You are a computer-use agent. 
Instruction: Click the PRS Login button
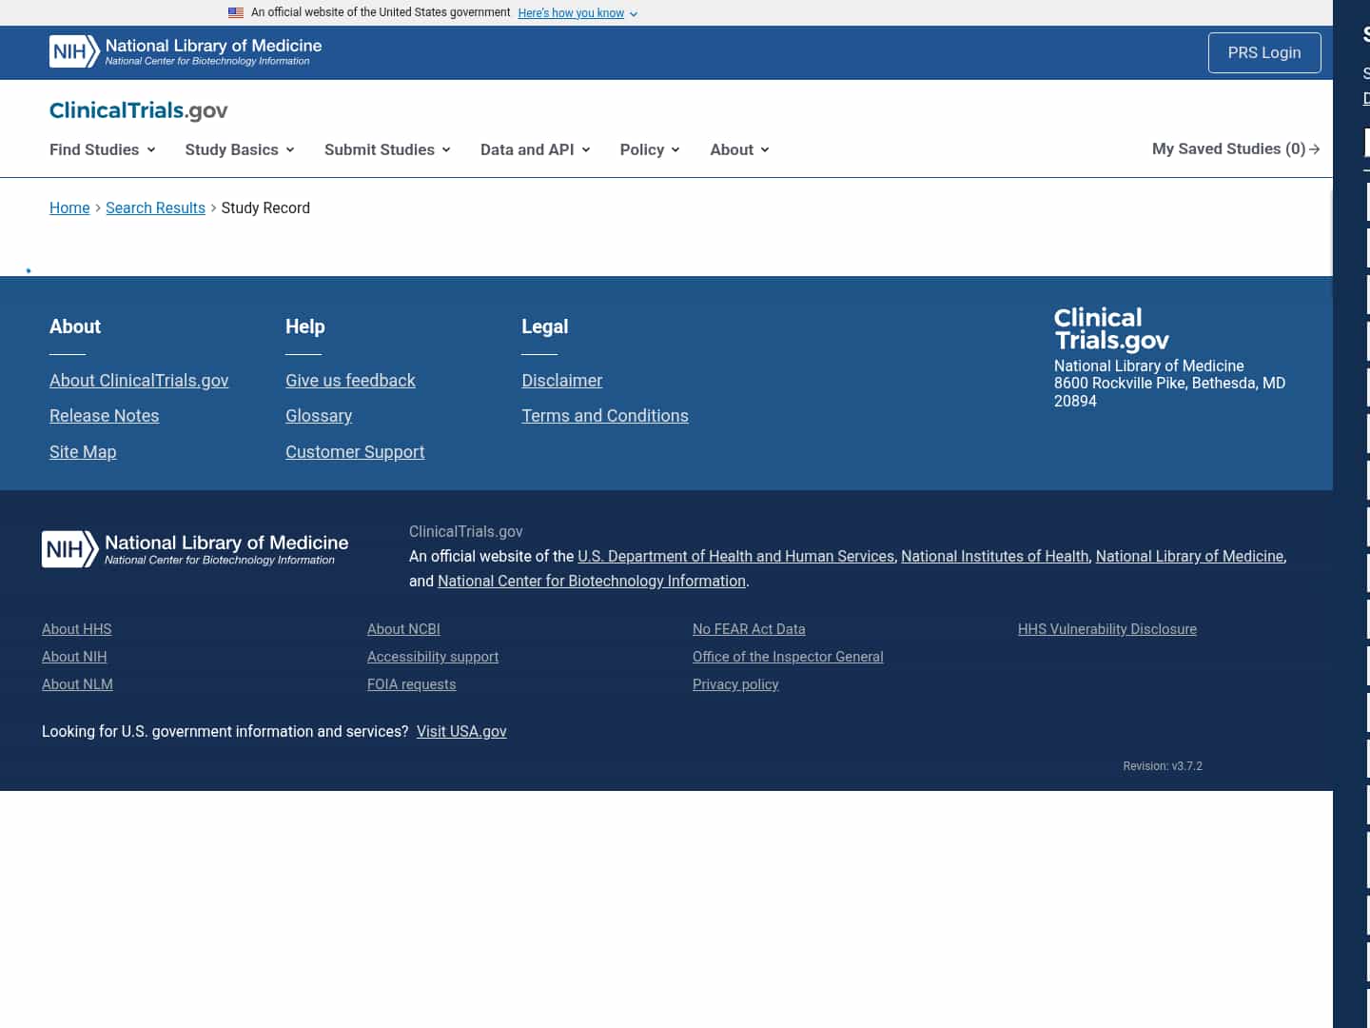1264,52
